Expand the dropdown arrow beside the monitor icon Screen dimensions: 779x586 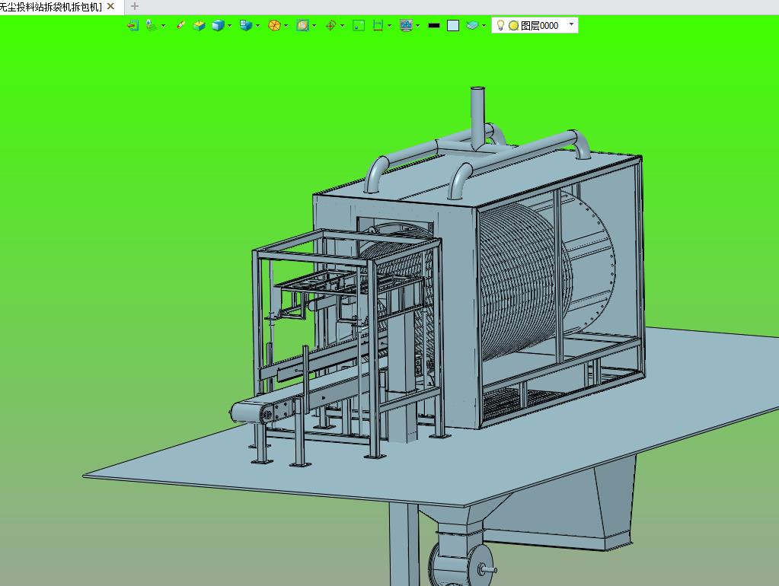click(418, 26)
